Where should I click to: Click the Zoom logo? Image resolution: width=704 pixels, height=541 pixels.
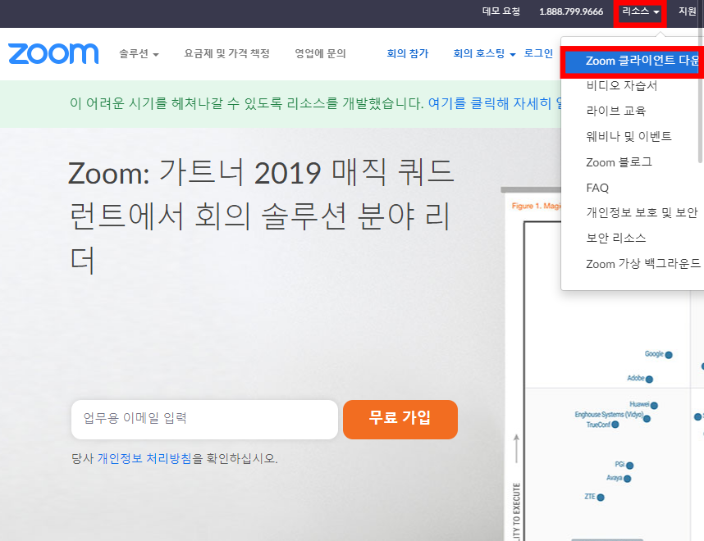pyautogui.click(x=53, y=54)
